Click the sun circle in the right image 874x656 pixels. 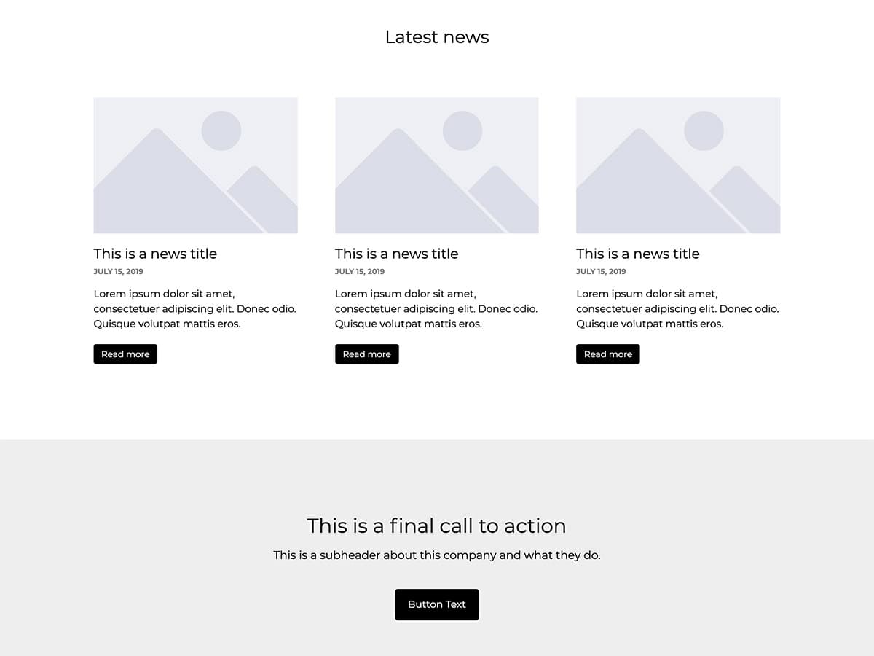(x=704, y=130)
